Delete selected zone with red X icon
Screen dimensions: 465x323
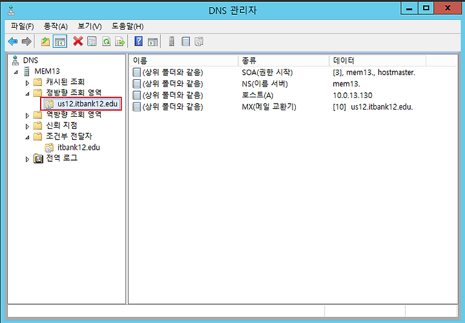coord(78,41)
